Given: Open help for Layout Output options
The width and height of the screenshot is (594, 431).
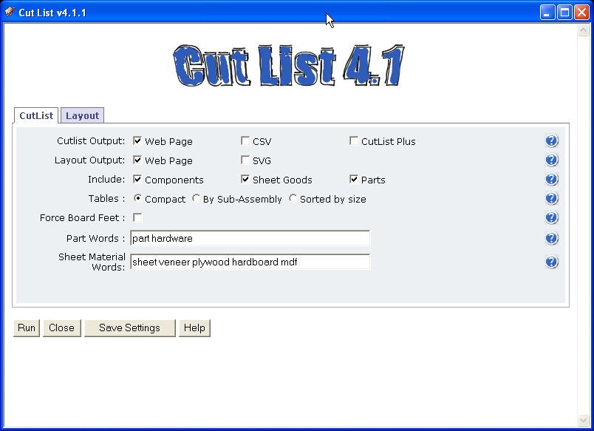Looking at the screenshot, I should [552, 159].
